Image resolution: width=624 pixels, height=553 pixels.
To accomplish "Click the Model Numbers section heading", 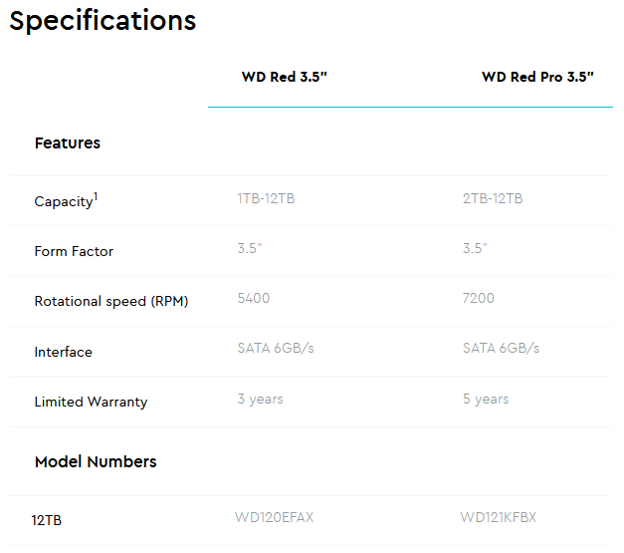I will click(x=96, y=462).
